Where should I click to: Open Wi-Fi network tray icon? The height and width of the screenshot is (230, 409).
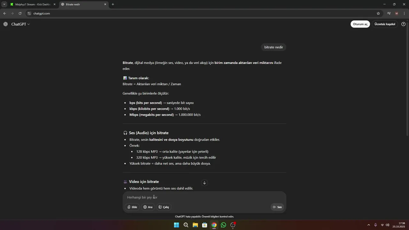coord(382,225)
